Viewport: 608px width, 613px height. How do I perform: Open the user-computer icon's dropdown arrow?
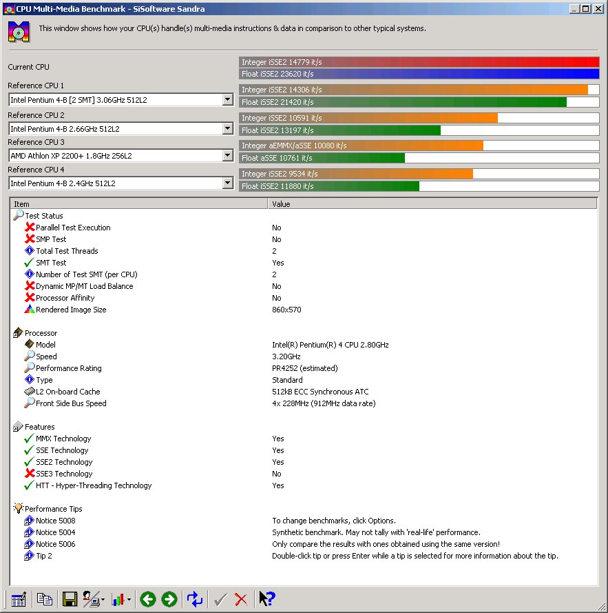(103, 600)
